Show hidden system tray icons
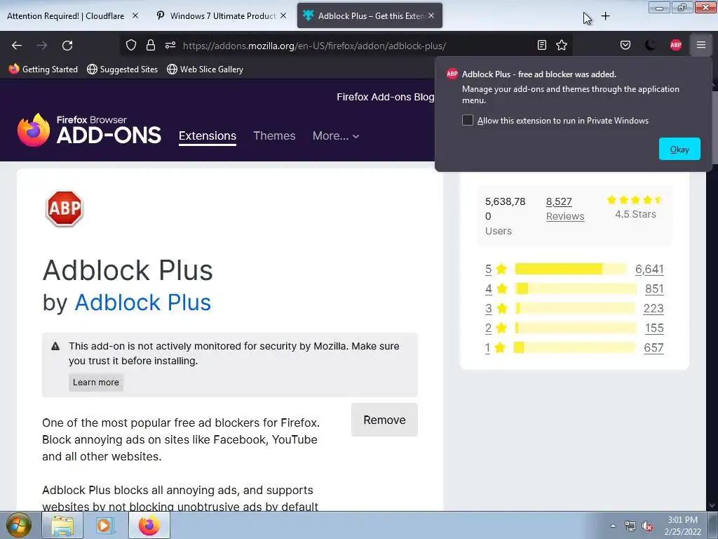 click(613, 526)
